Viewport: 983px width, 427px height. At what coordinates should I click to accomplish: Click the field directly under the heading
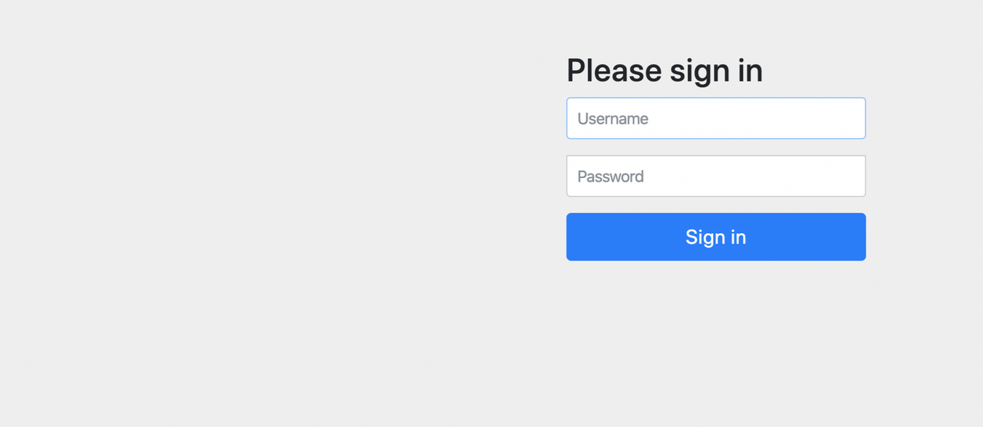tap(715, 118)
